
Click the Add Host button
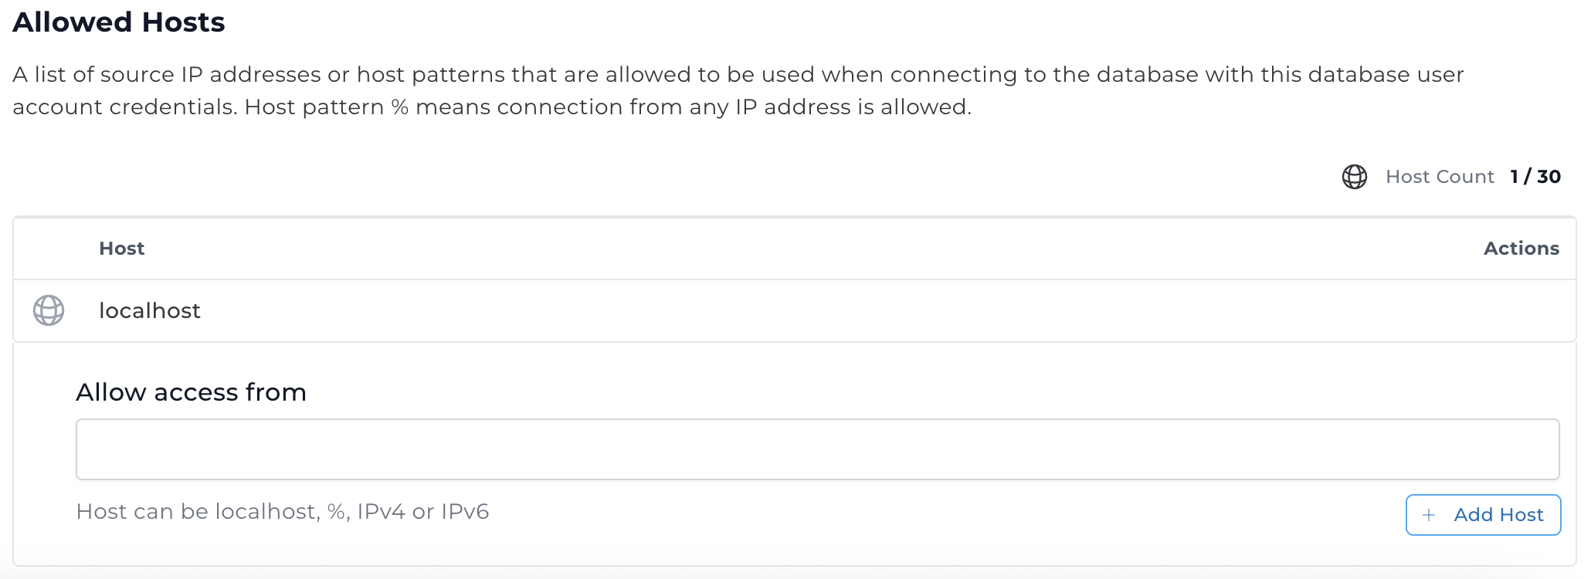(1482, 514)
